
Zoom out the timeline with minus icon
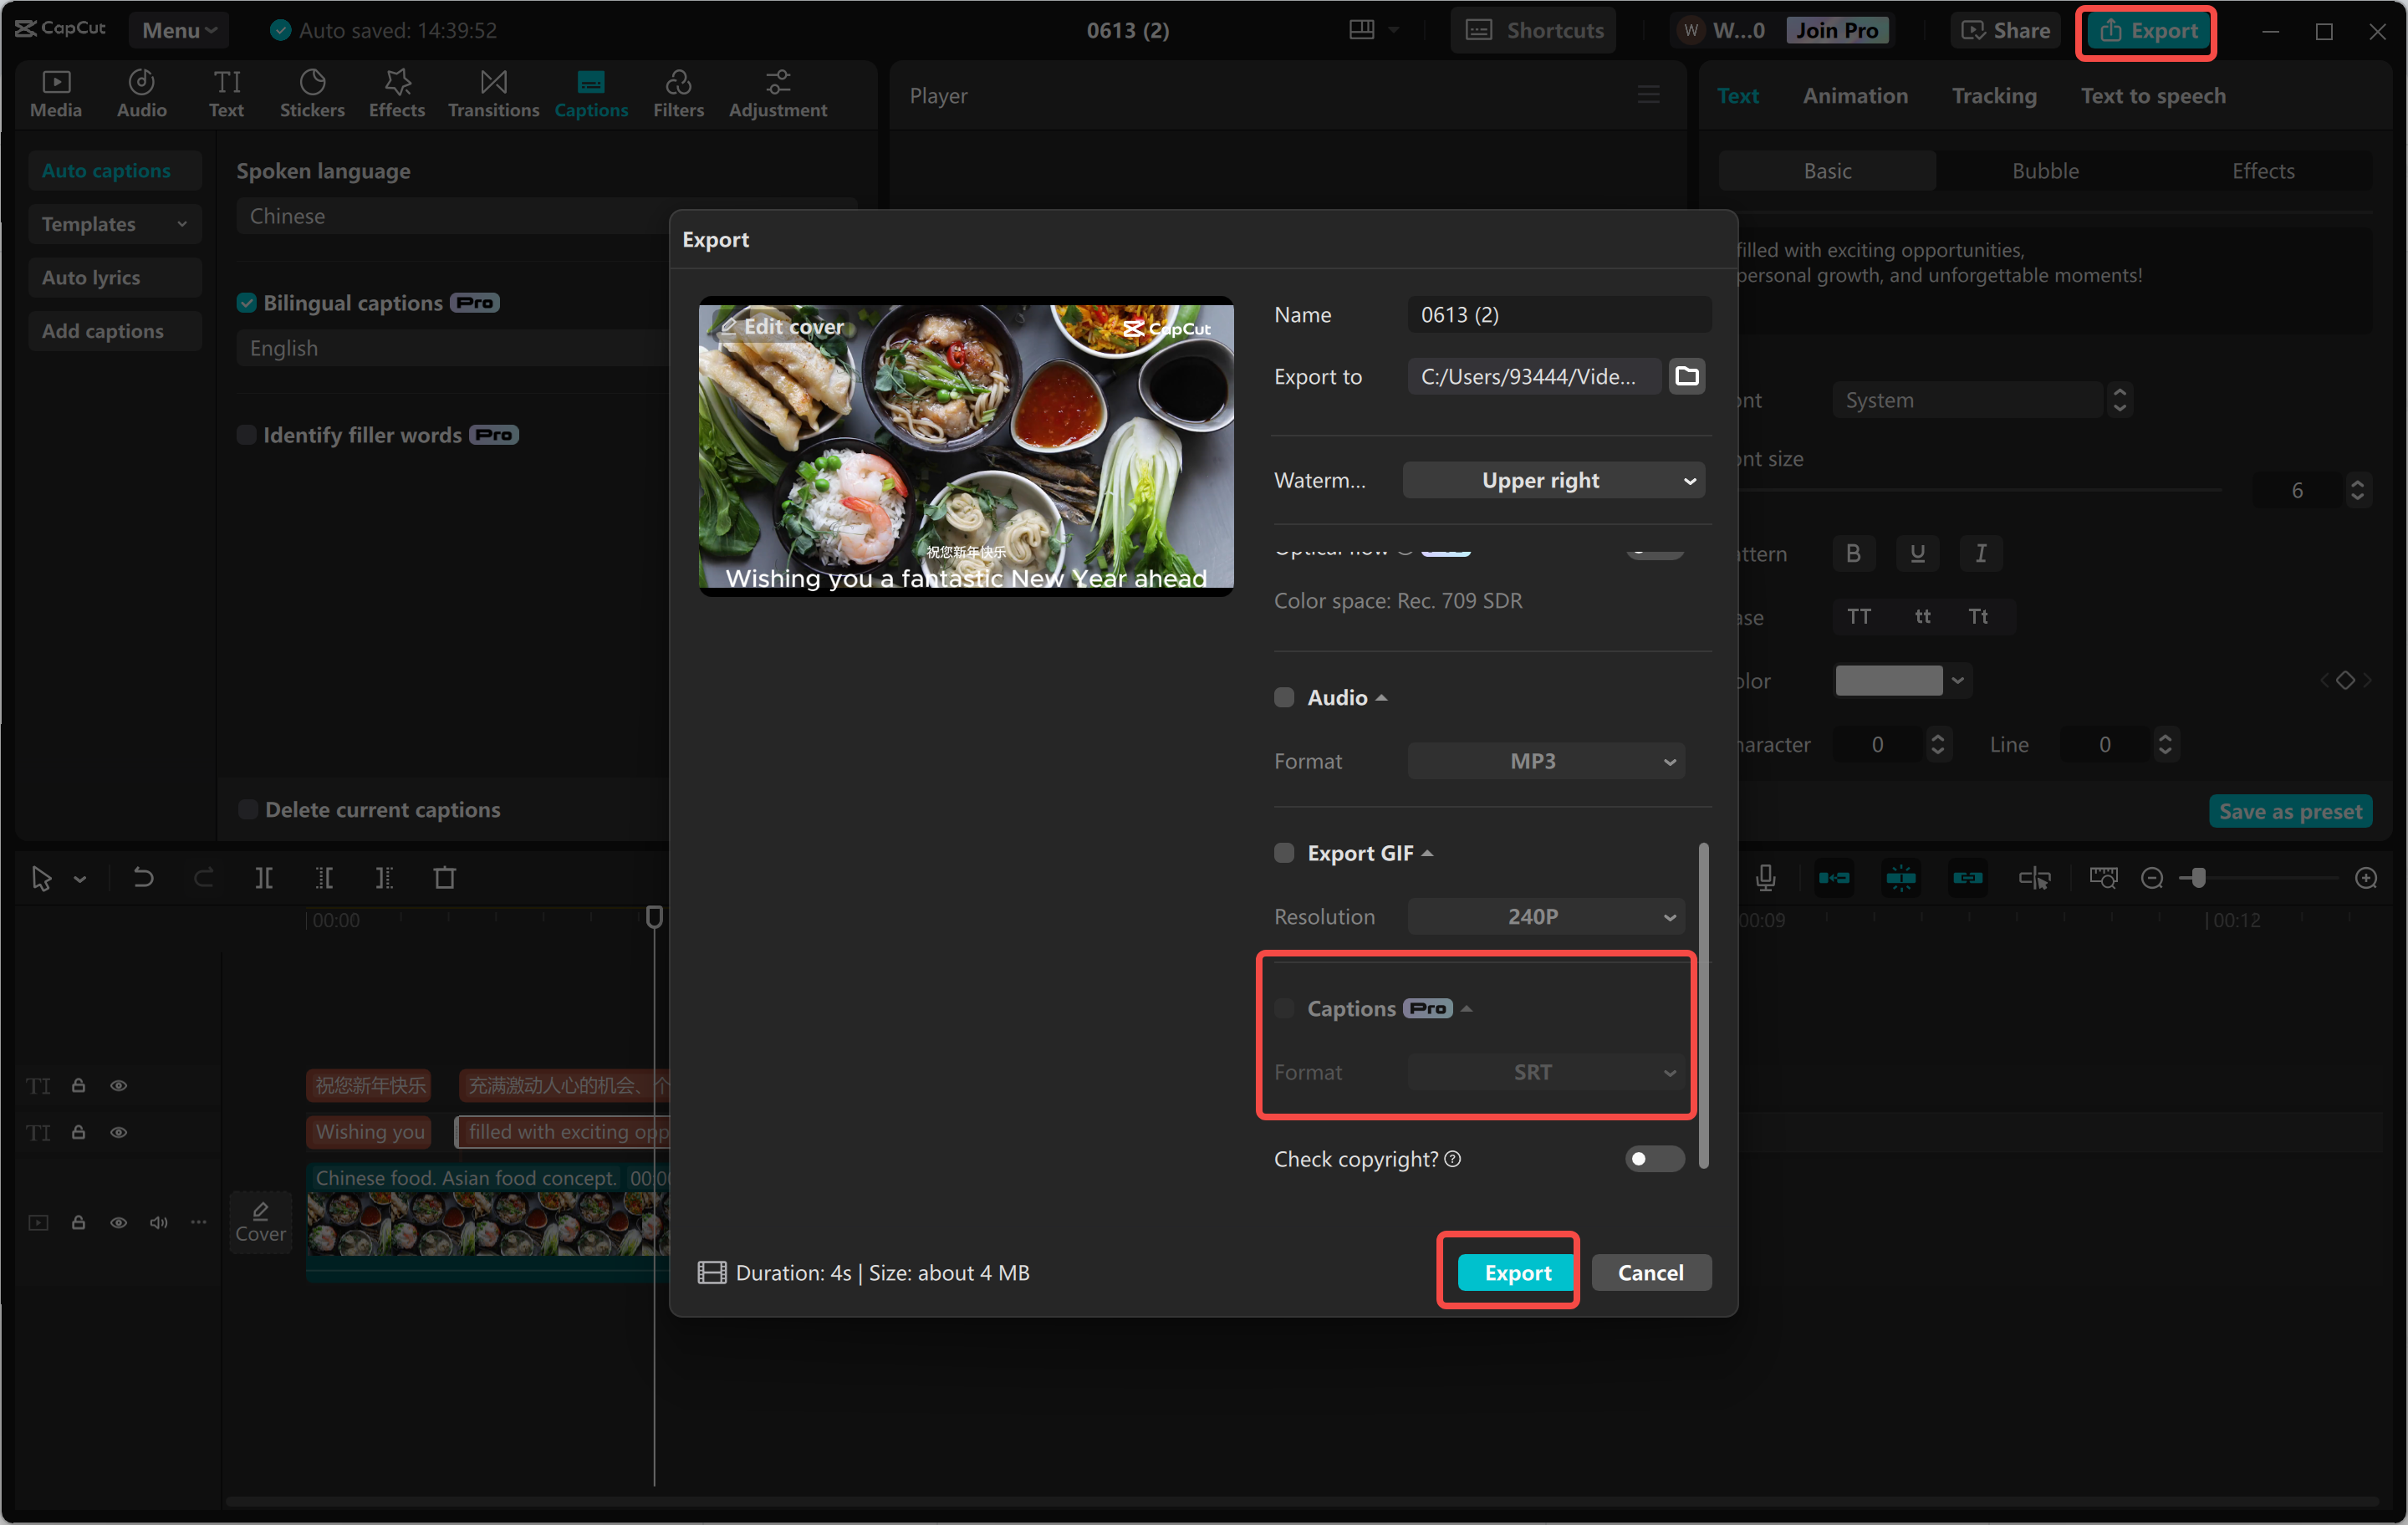[x=2152, y=878]
